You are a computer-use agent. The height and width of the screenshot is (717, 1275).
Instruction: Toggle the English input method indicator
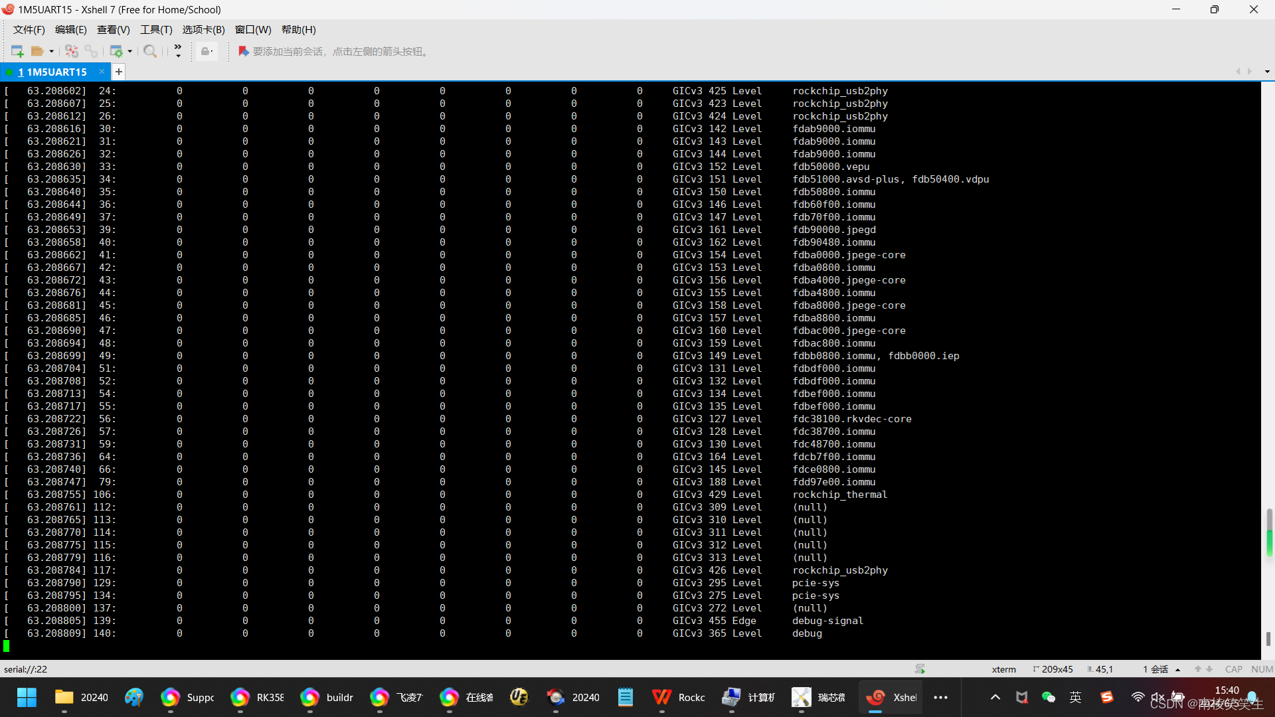1075,697
